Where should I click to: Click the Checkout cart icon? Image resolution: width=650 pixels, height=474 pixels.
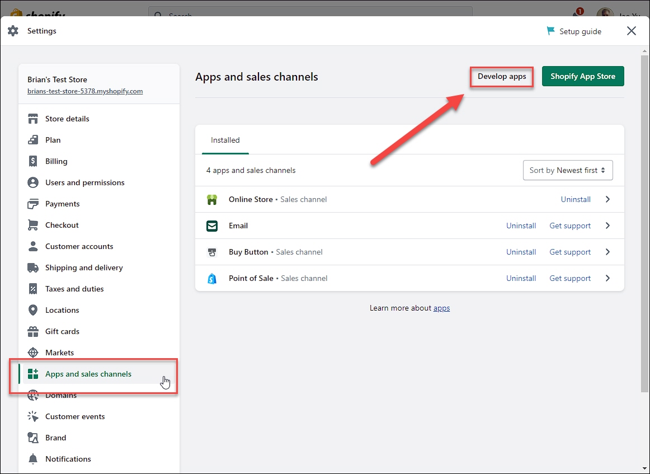tap(33, 225)
